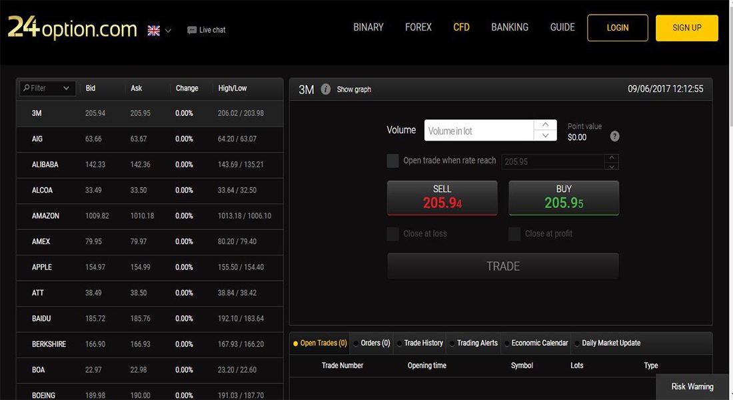Click the Risk Warning button

tap(692, 387)
